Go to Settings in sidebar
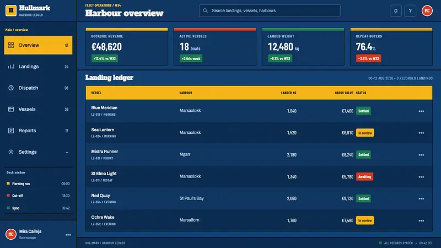 [x=38, y=152]
